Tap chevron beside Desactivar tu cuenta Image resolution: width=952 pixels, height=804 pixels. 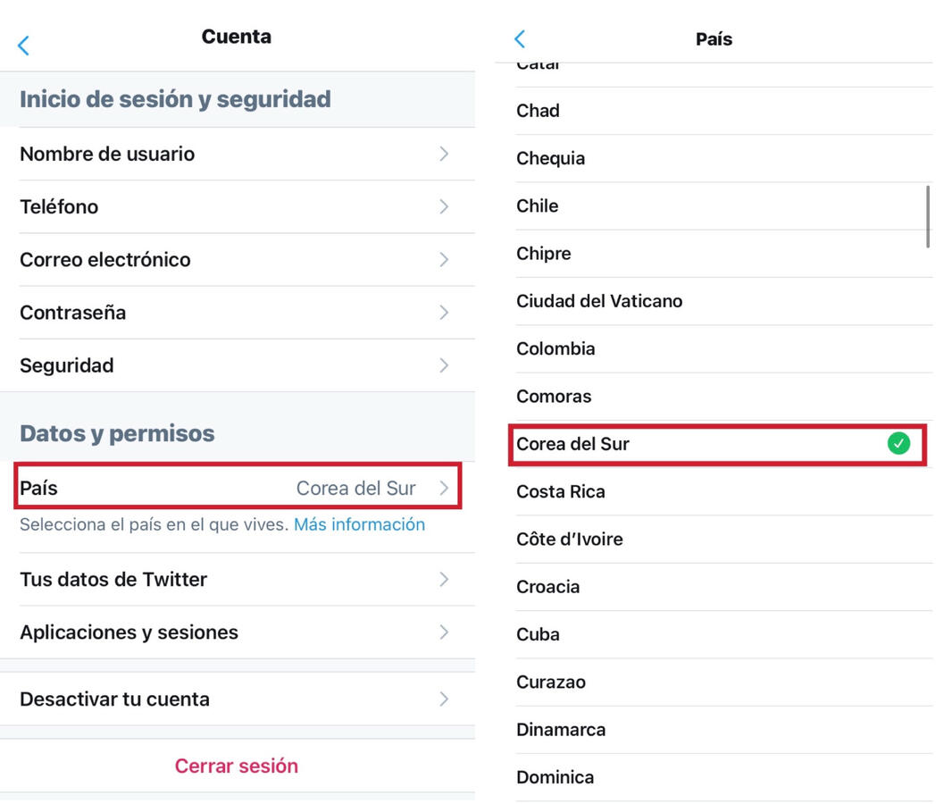pyautogui.click(x=444, y=699)
